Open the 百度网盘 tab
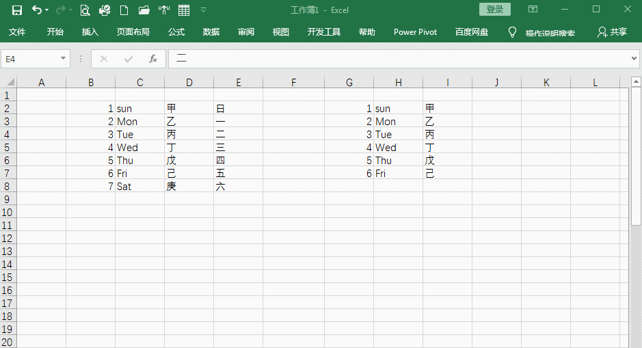The image size is (642, 348). click(472, 32)
